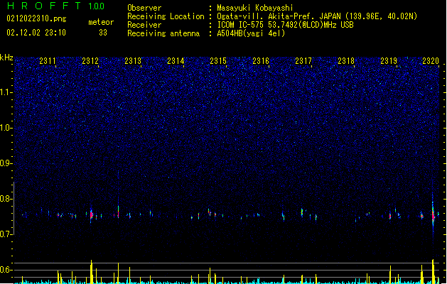Click the 2314 time marker

(176, 61)
